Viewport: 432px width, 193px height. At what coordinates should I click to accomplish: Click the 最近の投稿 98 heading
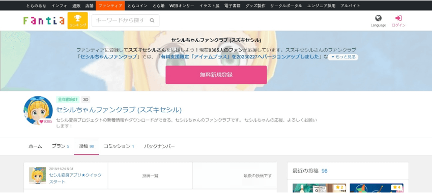coord(310,171)
